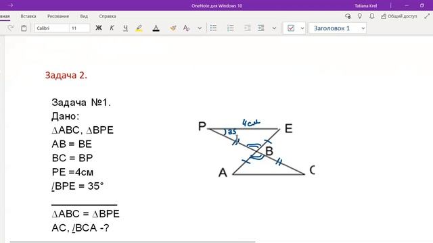
Task: Click the vertex label A in diagram
Action: [x=223, y=173]
